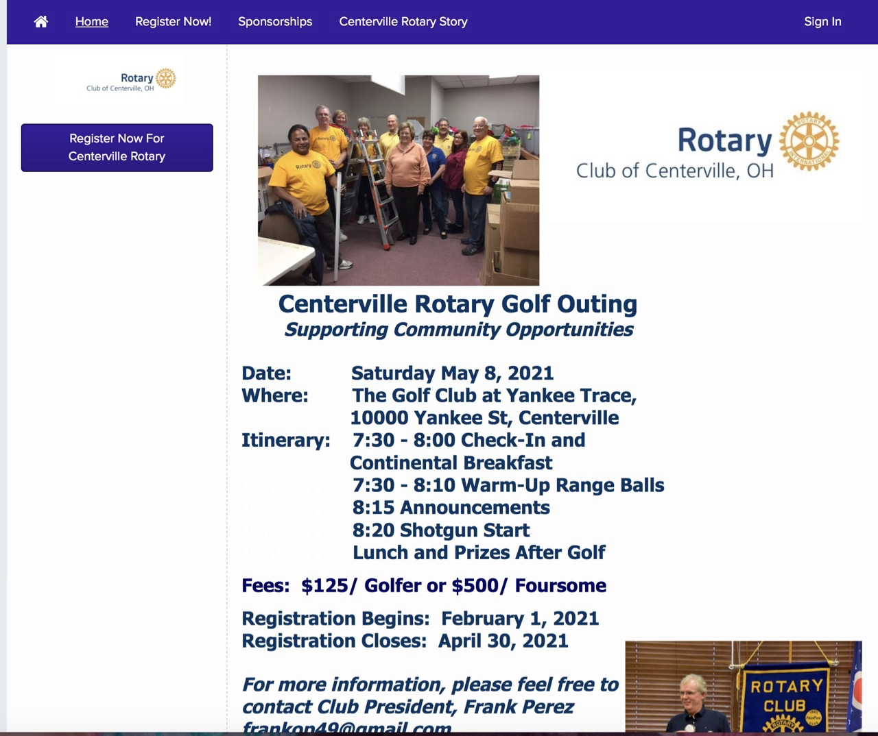878x736 pixels.
Task: Click the $125/ Golfer fees line
Action: point(424,585)
